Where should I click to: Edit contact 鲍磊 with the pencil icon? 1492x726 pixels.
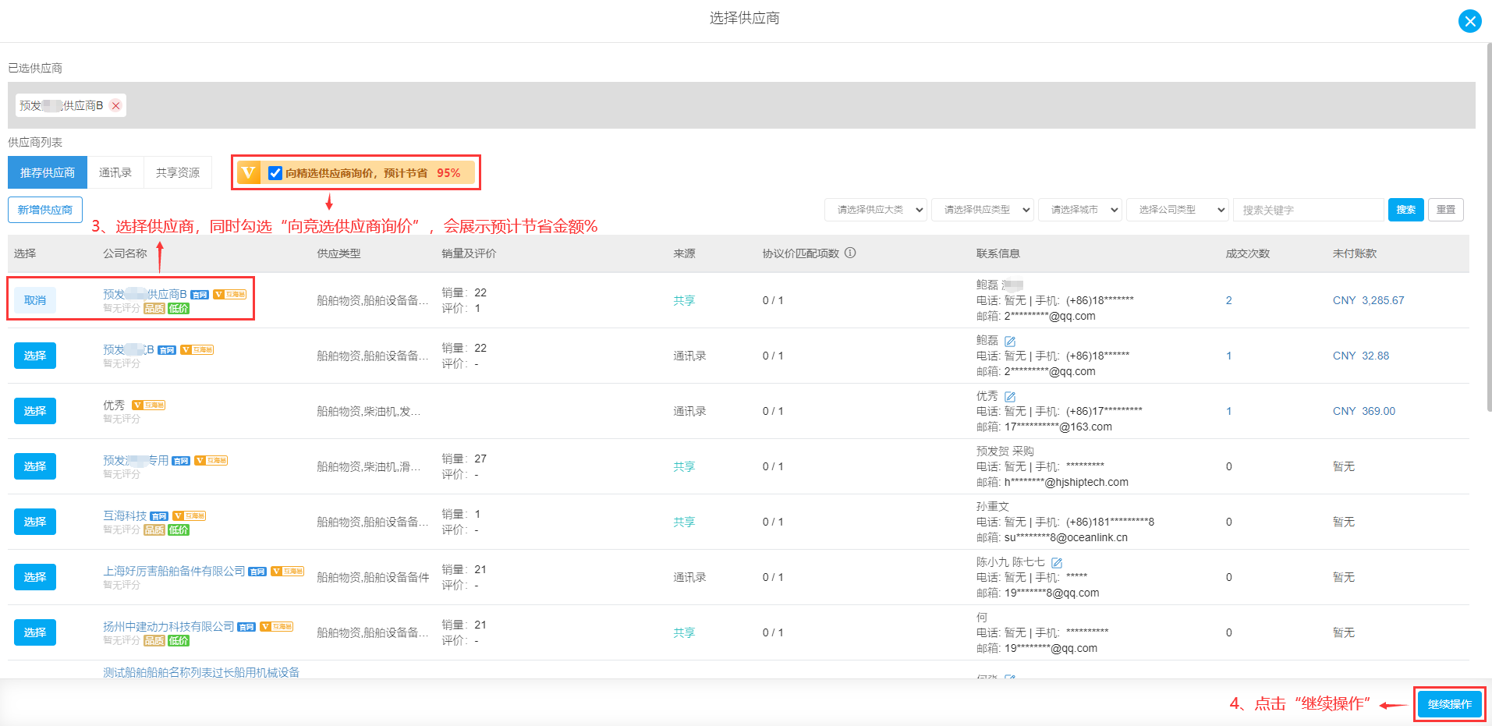(x=1010, y=341)
